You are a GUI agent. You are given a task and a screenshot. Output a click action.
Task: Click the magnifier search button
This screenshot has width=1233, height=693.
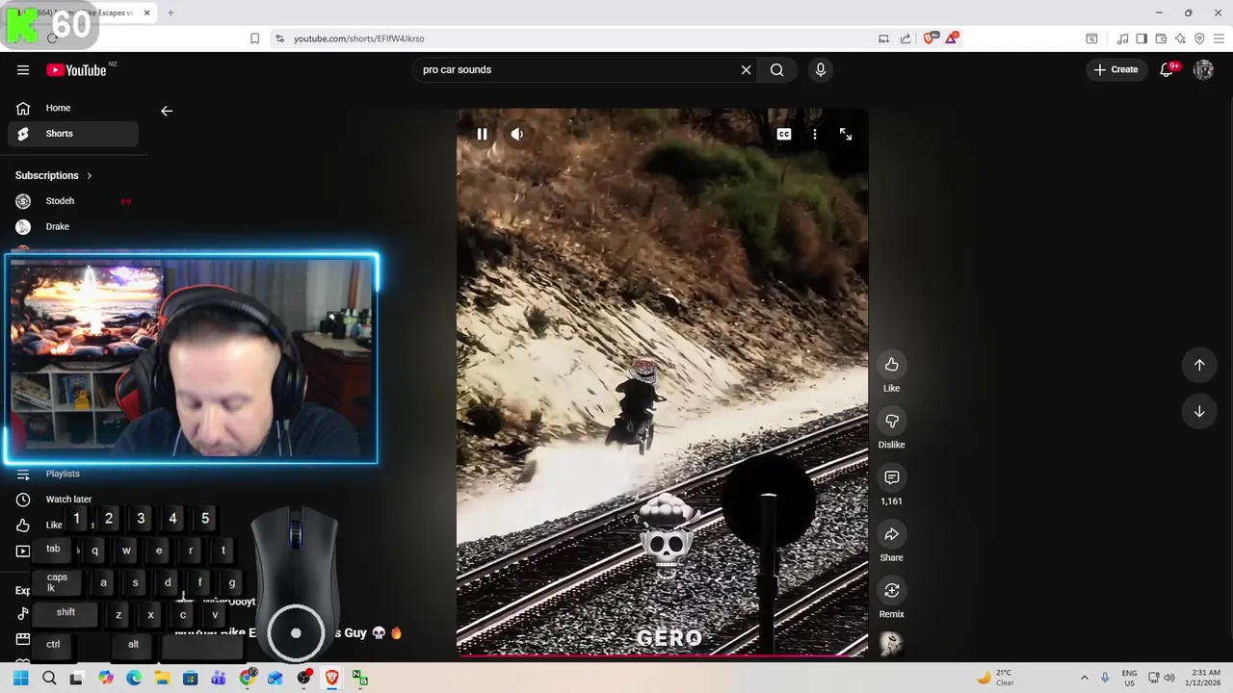click(x=776, y=69)
